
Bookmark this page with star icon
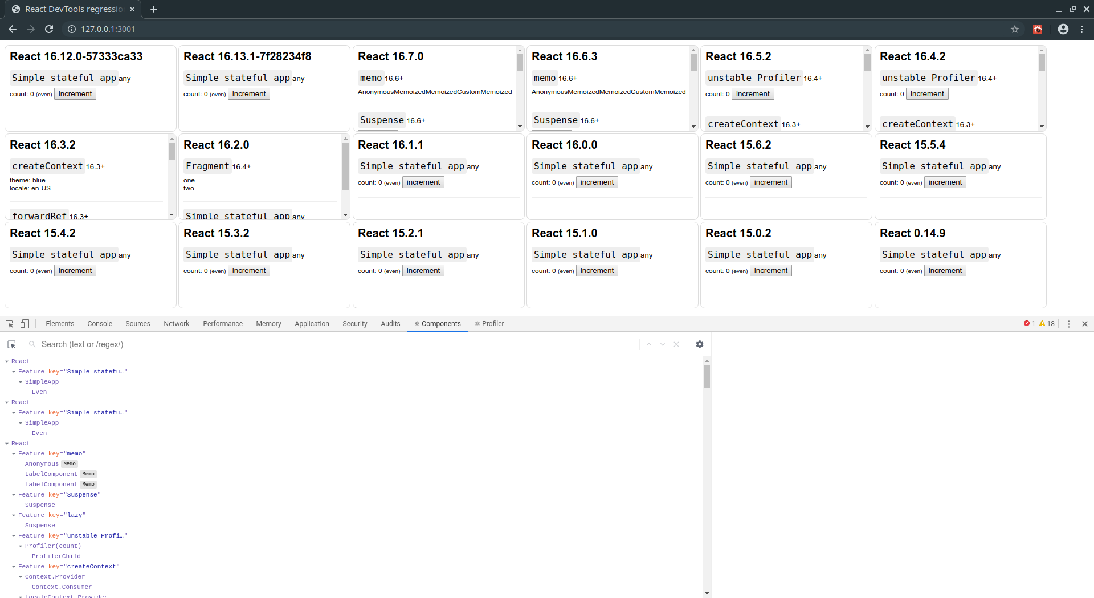[x=1015, y=29]
